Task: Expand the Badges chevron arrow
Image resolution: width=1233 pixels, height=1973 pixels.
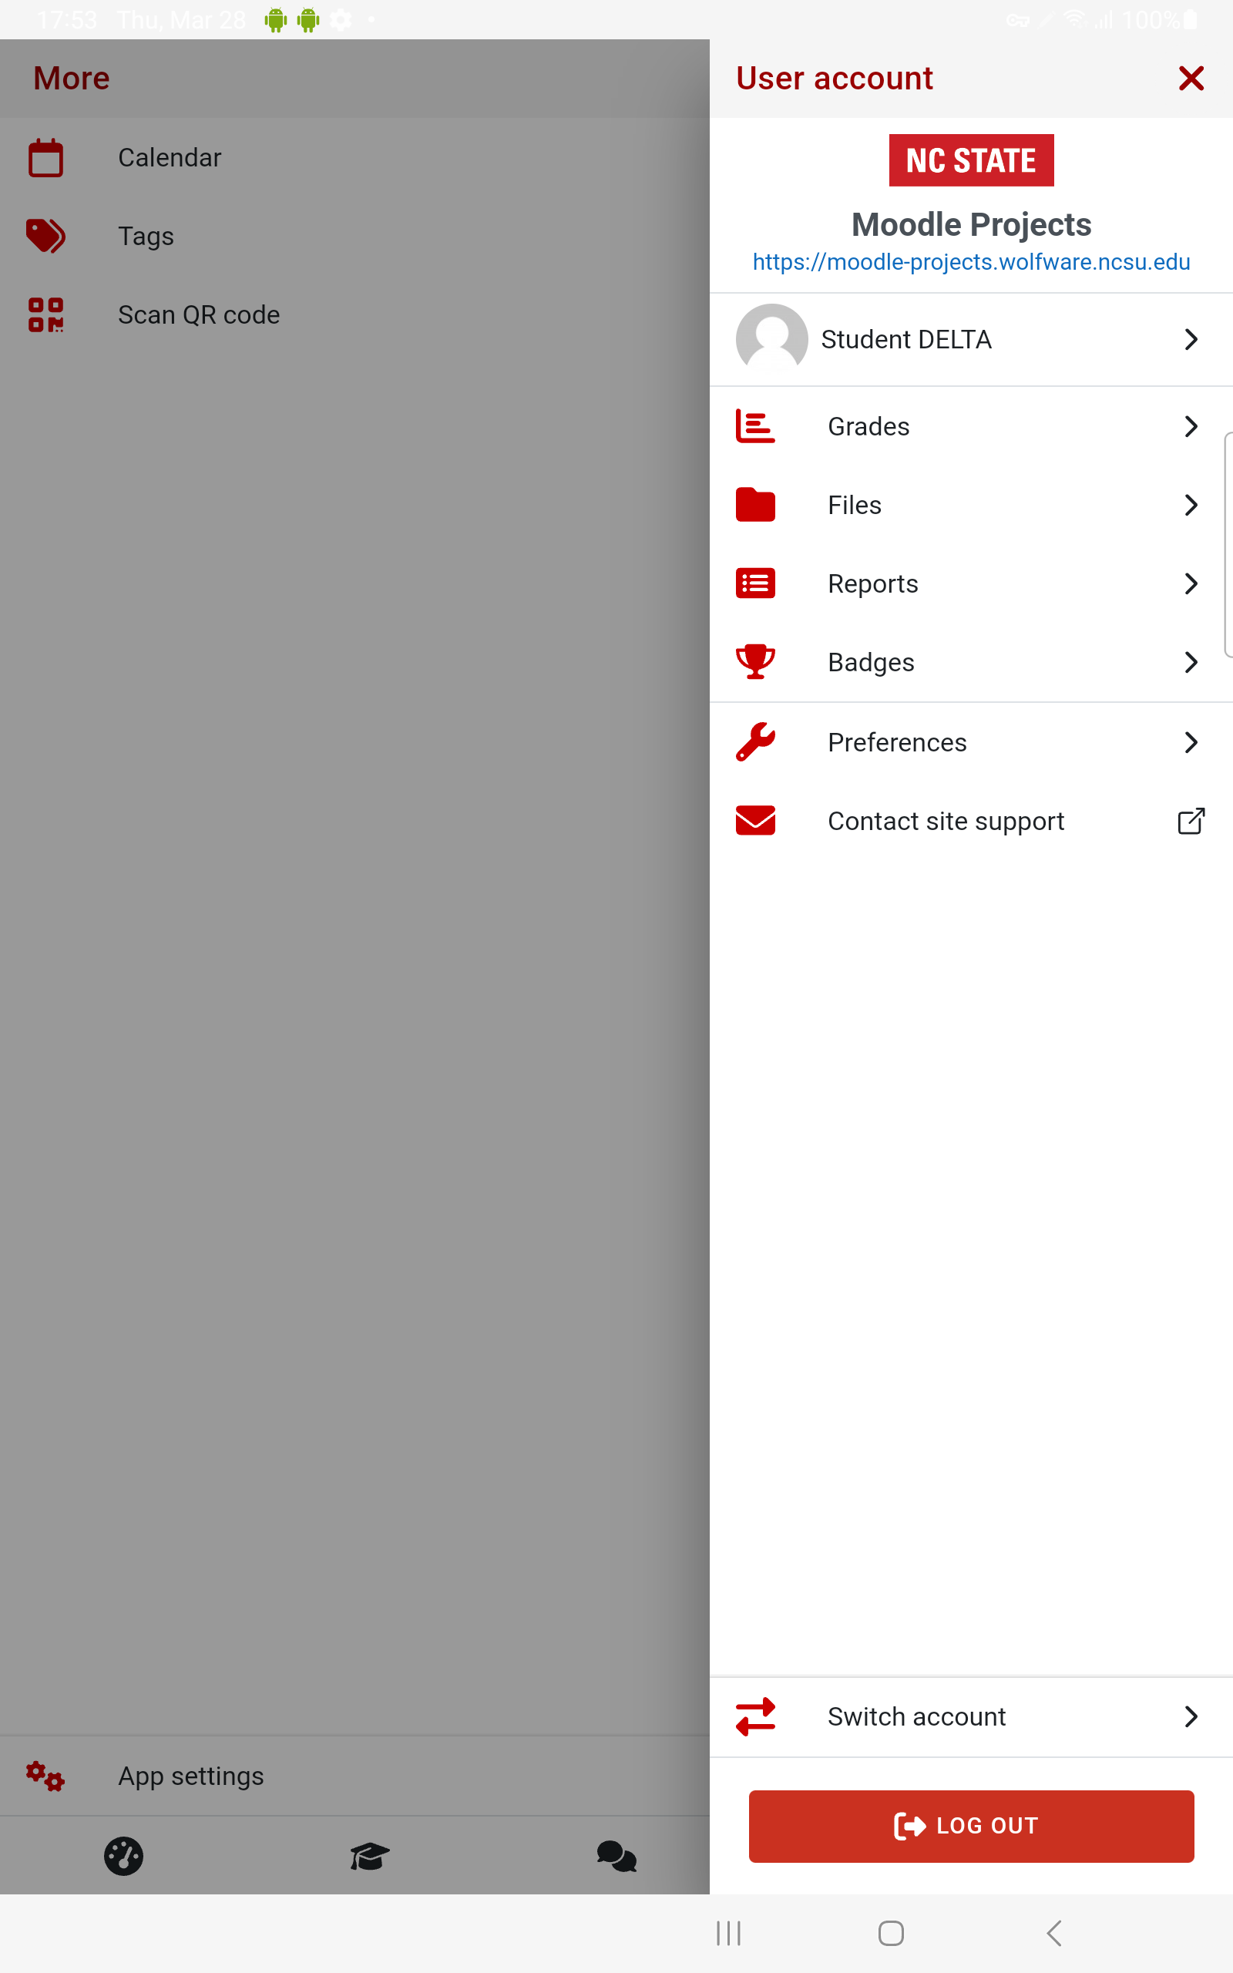Action: point(1191,661)
